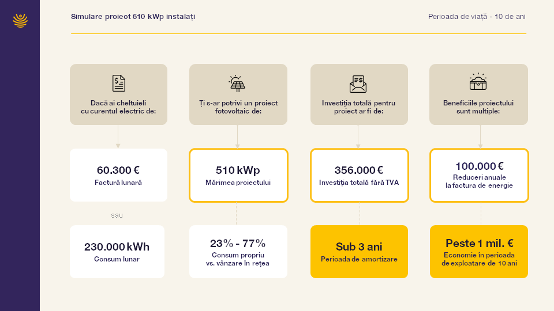Click the 'Dacă ai cheltuieli' header box
The width and height of the screenshot is (554, 311).
coord(119,94)
